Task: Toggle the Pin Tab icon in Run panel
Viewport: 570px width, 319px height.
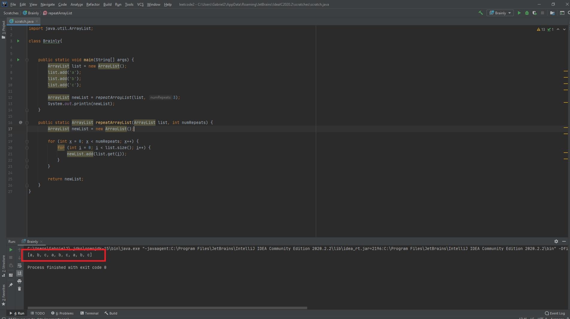Action: pos(11,285)
